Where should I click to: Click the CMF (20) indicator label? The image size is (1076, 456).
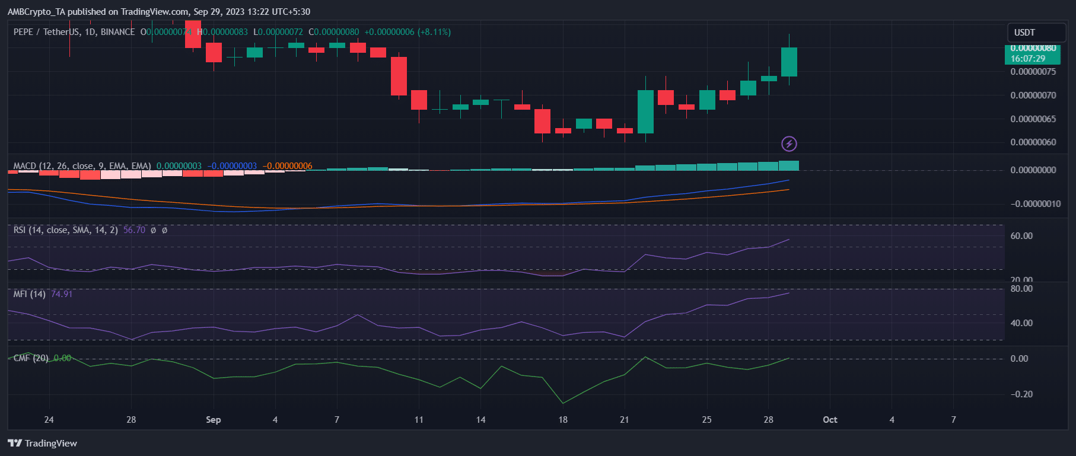[x=31, y=358]
